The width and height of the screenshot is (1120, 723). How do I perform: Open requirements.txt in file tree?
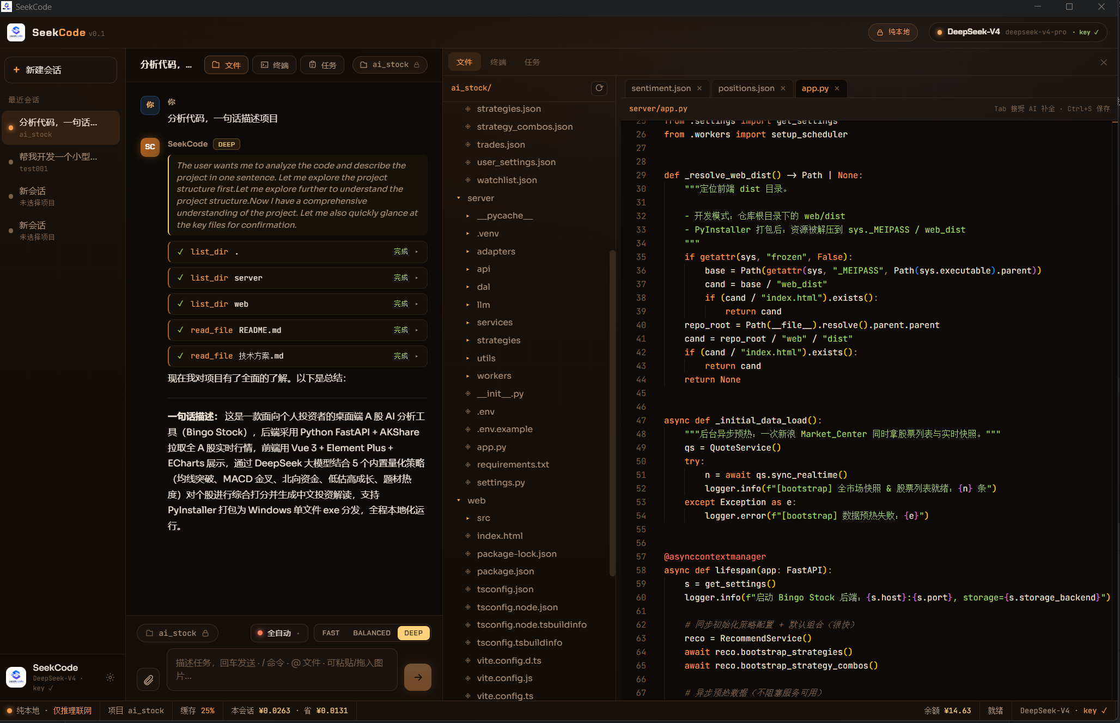click(x=513, y=465)
